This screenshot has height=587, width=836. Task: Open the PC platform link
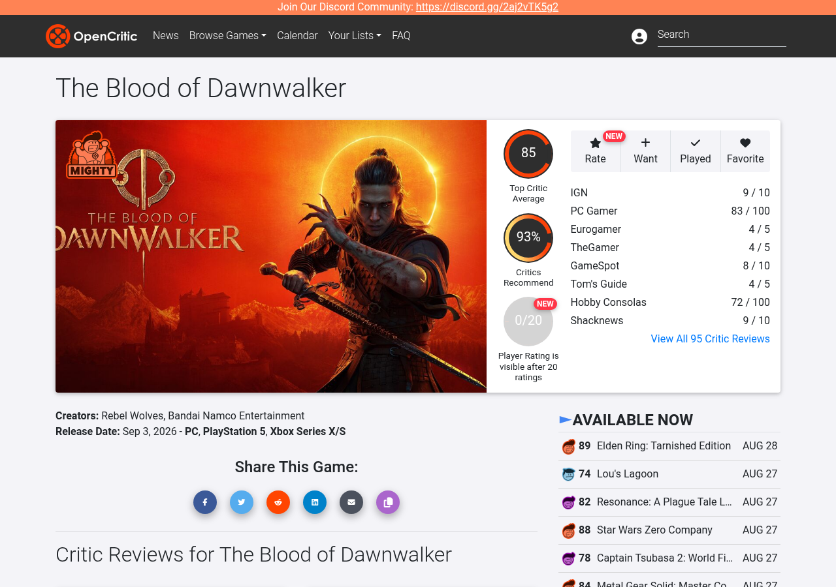(x=191, y=432)
